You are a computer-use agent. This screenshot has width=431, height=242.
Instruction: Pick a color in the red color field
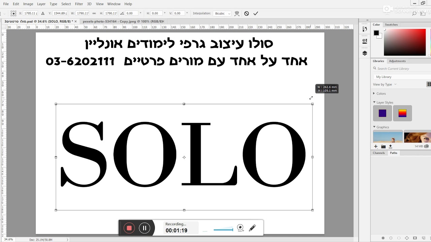click(x=405, y=42)
